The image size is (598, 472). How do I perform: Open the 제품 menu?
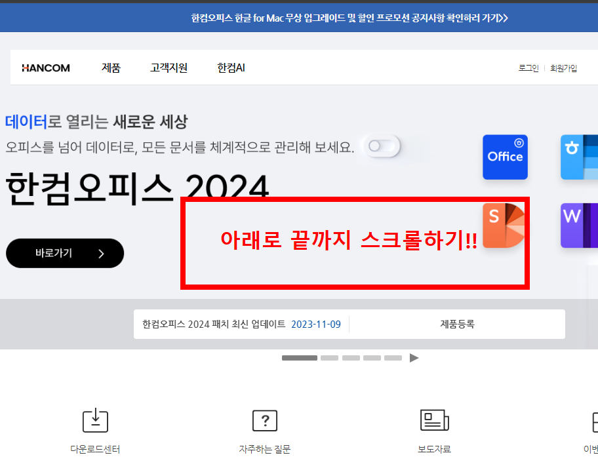click(111, 67)
